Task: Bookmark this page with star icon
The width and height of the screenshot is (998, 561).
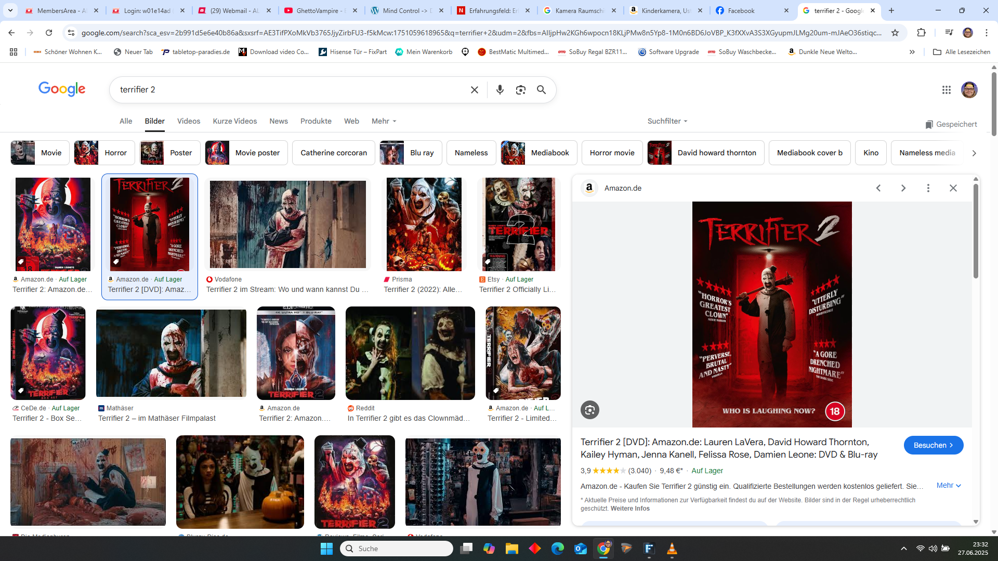Action: click(x=895, y=33)
